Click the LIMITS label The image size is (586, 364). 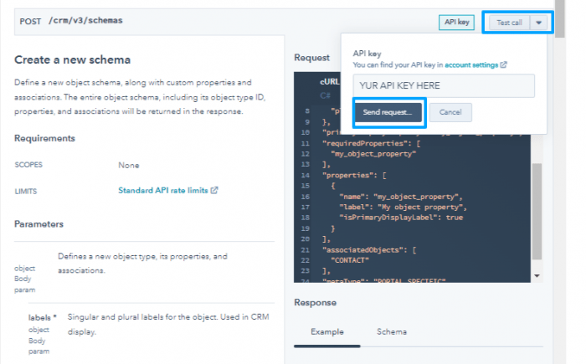26,192
